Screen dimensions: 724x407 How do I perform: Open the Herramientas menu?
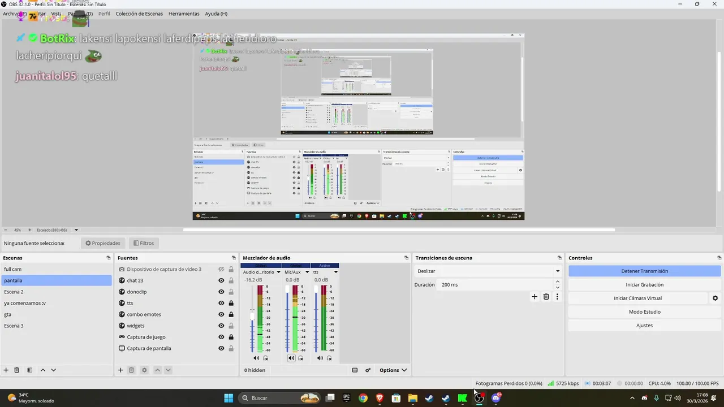click(x=184, y=14)
